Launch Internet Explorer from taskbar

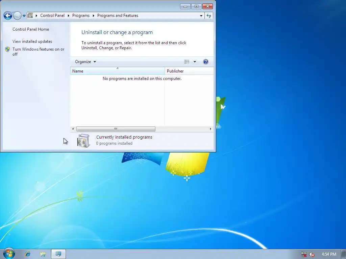(28, 254)
